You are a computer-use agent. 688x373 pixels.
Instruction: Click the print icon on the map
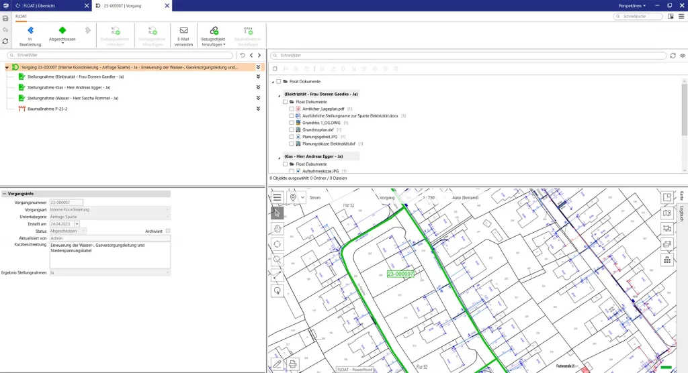(293, 364)
